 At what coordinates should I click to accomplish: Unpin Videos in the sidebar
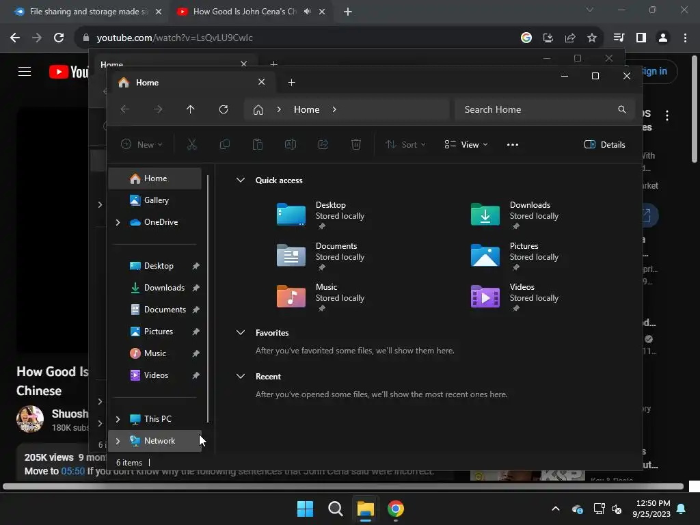[196, 375]
